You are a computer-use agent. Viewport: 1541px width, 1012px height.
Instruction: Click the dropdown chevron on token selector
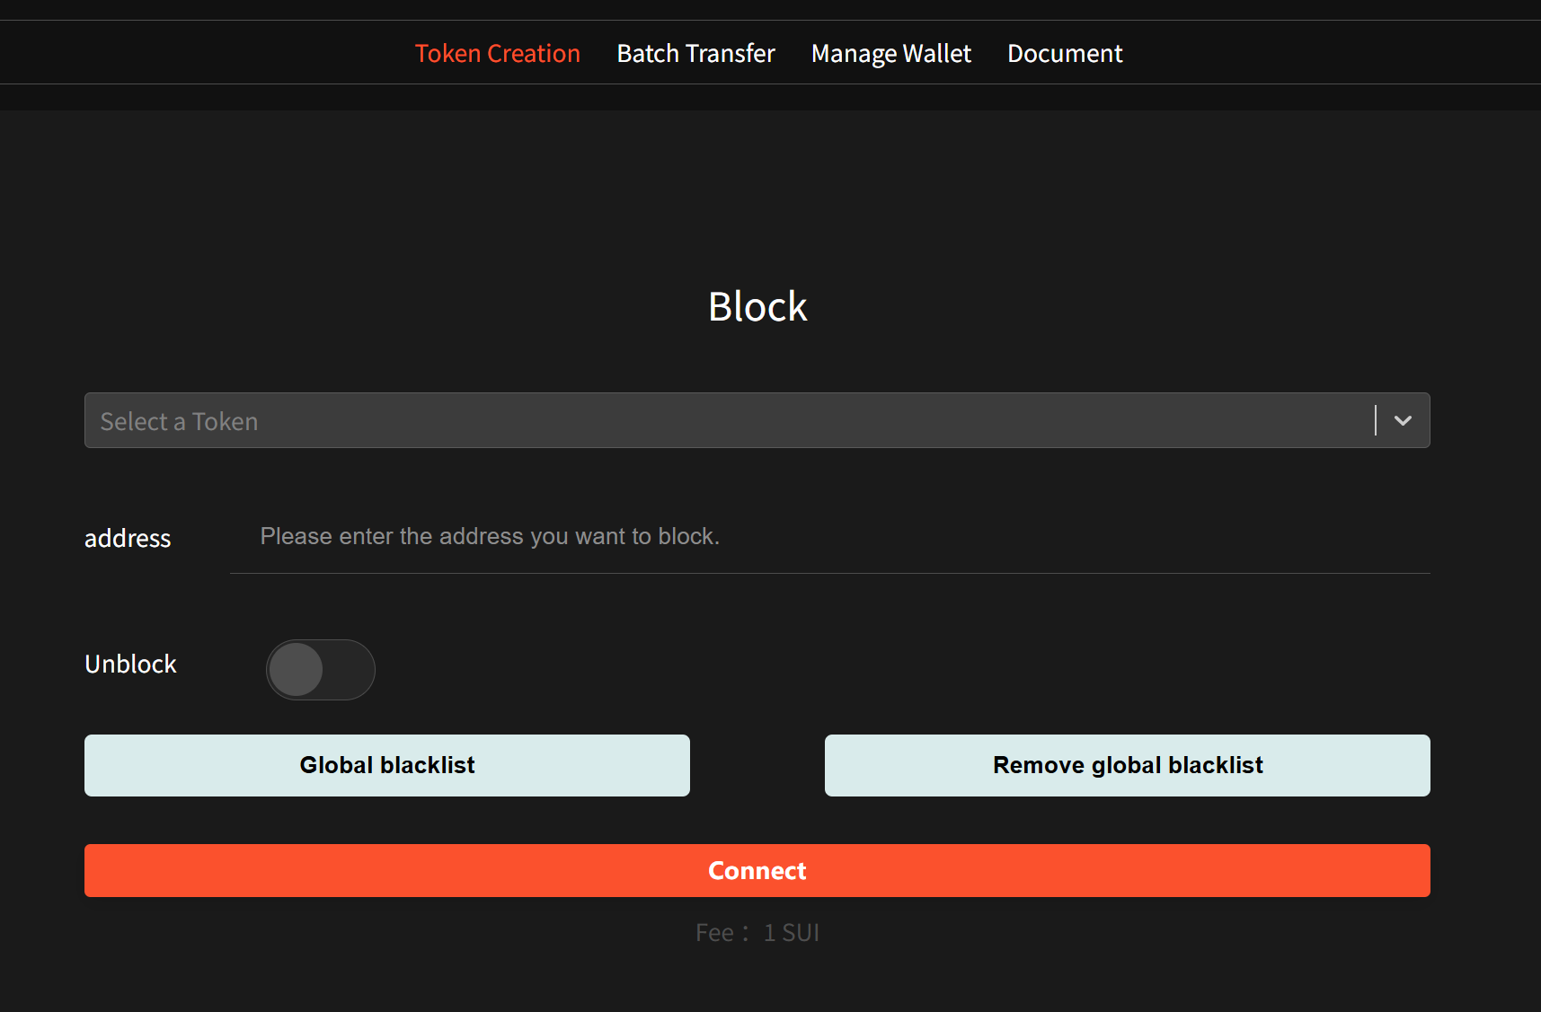pyautogui.click(x=1401, y=420)
